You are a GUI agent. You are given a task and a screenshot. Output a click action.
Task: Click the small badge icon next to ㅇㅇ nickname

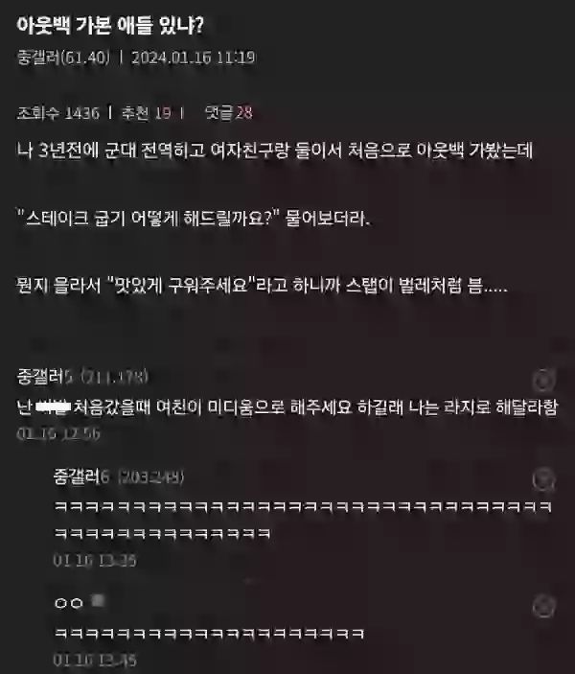[99, 601]
